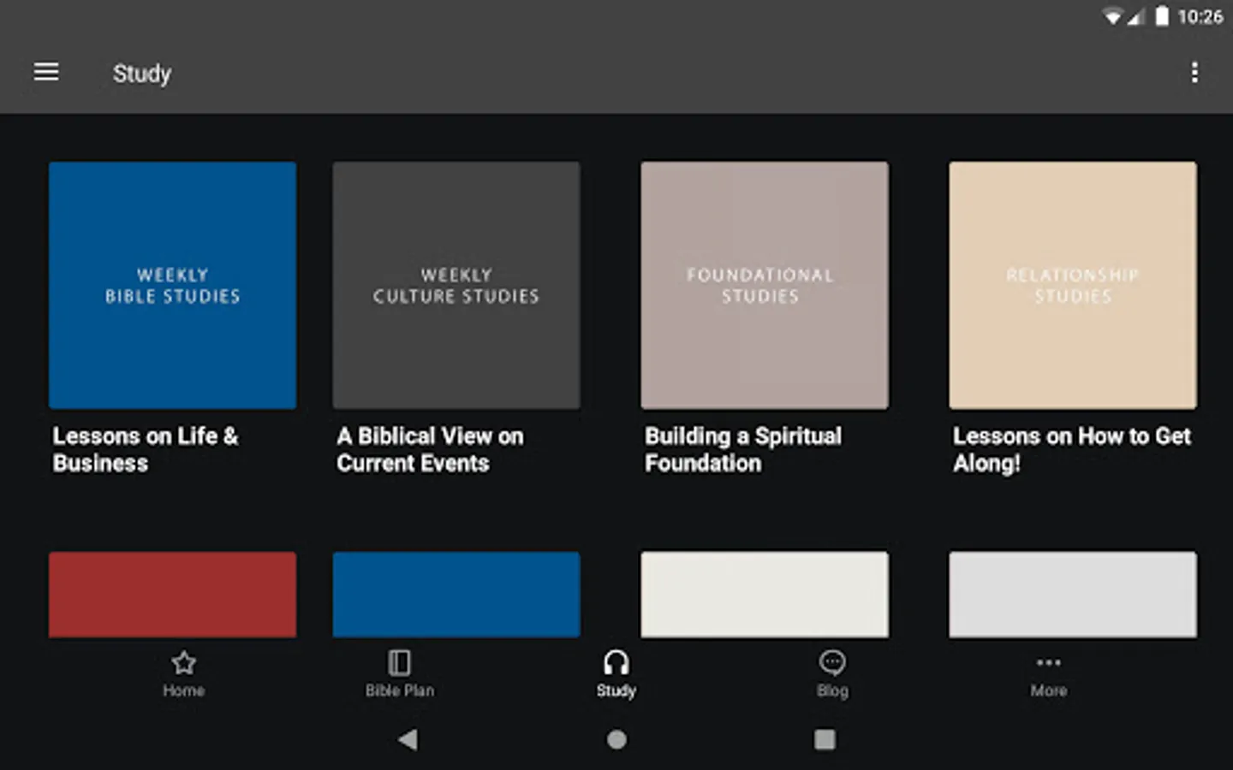
Task: Tap the Home star icon
Action: coord(183,663)
